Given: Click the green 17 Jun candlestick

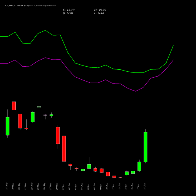Looking at the screenshot, I should 139,166.
